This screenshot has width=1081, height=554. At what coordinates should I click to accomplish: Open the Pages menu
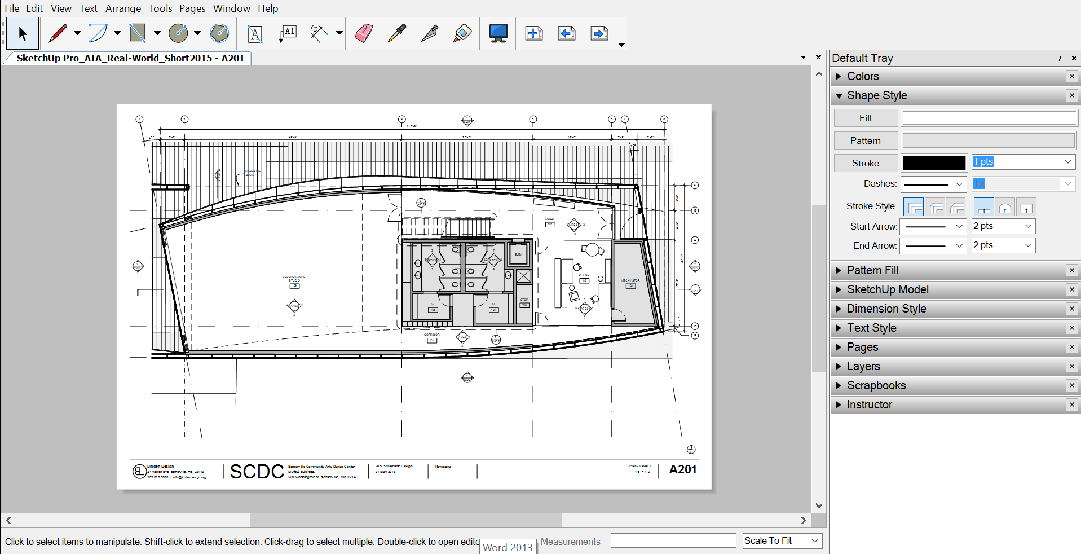pyautogui.click(x=192, y=8)
